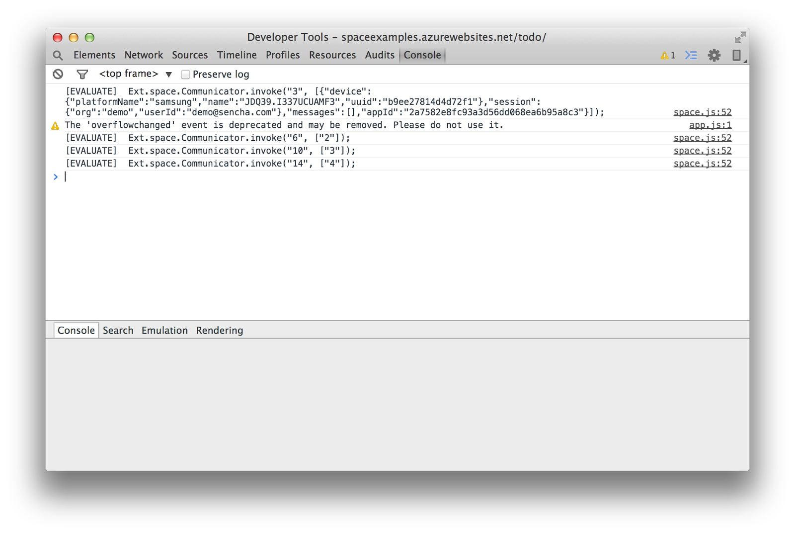The width and height of the screenshot is (795, 534).
Task: Open the Emulation drawer tab
Action: tap(164, 330)
